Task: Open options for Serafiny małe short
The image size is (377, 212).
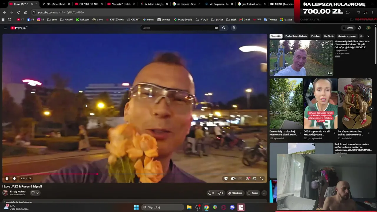Action: 369,133
